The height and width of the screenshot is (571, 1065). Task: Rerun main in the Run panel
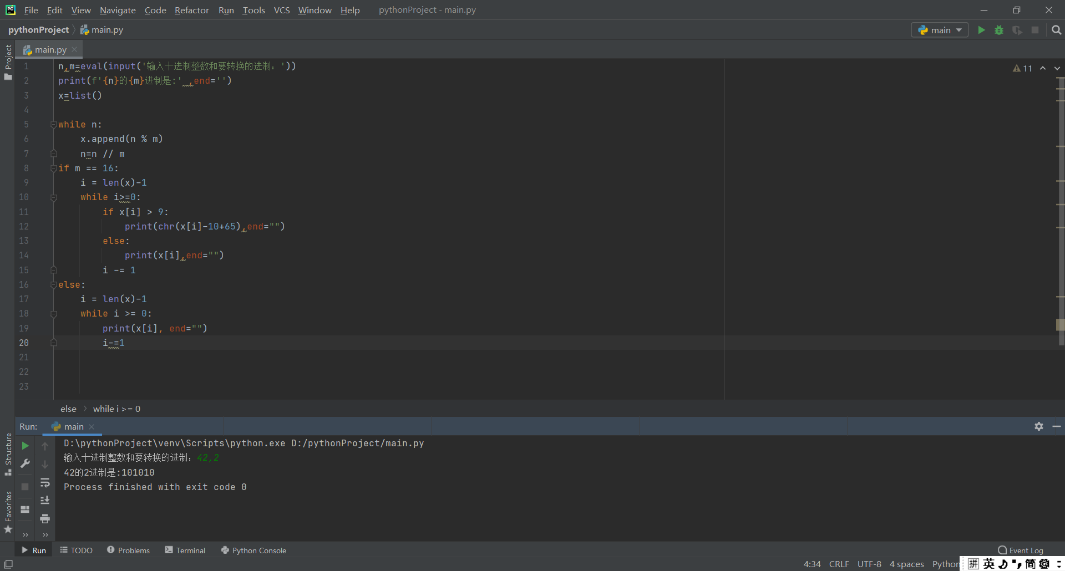(25, 446)
